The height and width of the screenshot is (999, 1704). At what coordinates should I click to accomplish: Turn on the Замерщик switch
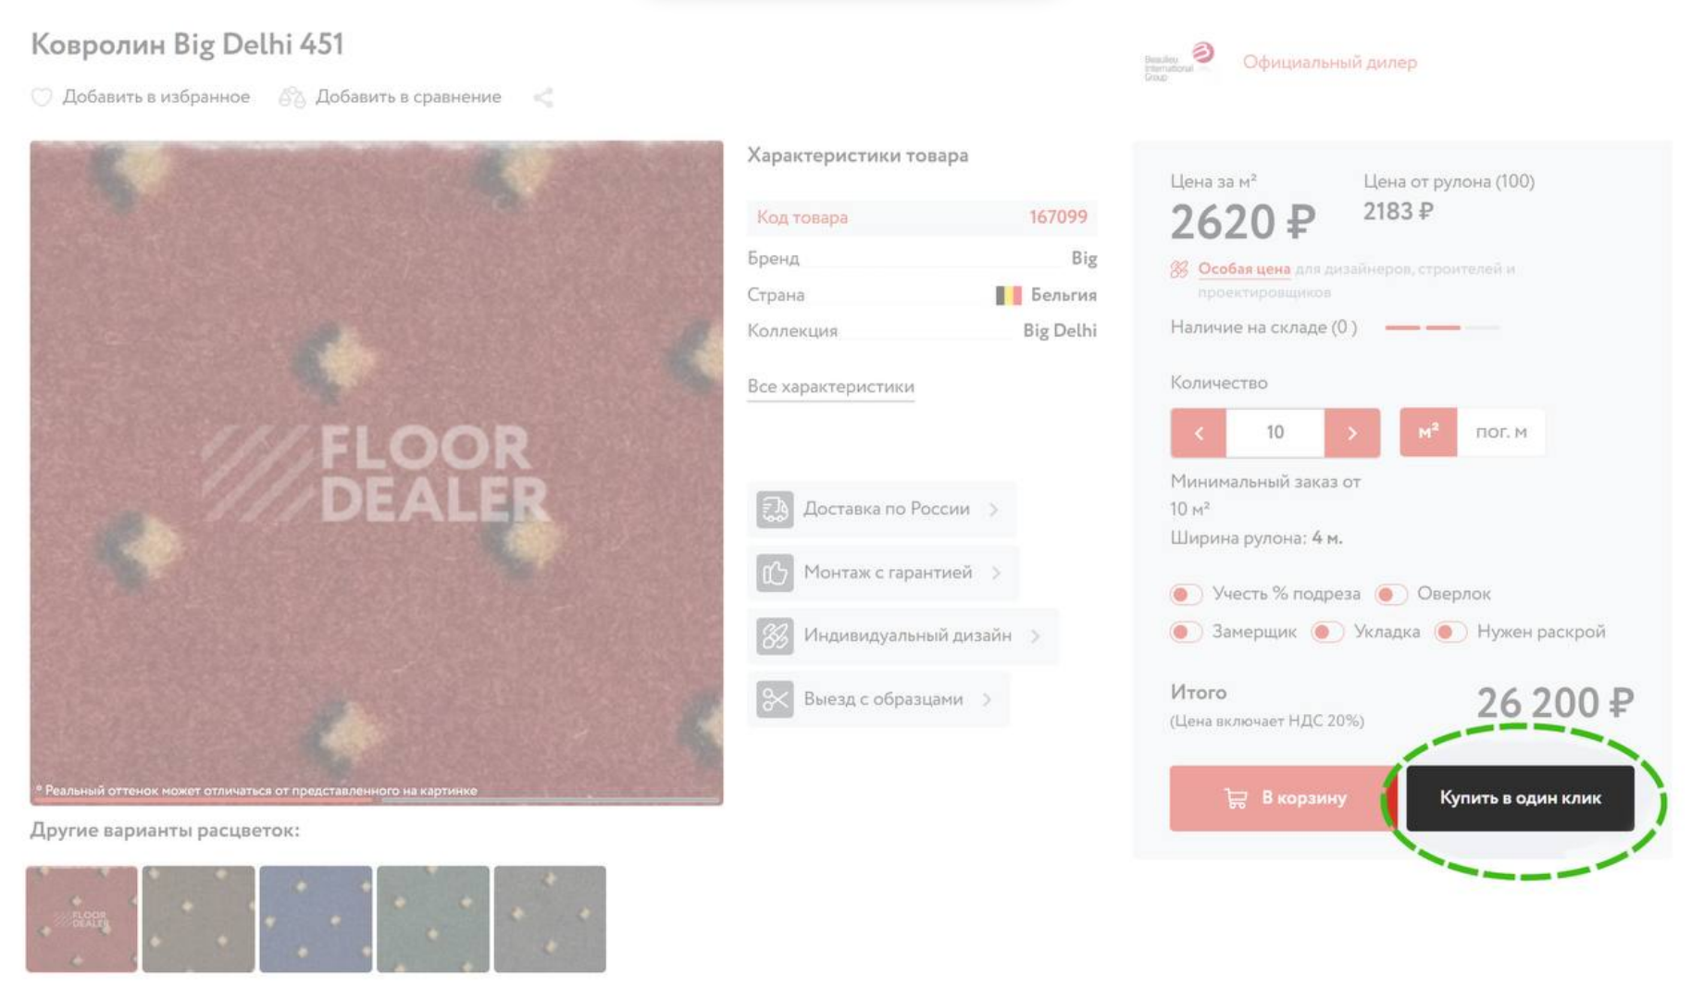tap(1186, 632)
